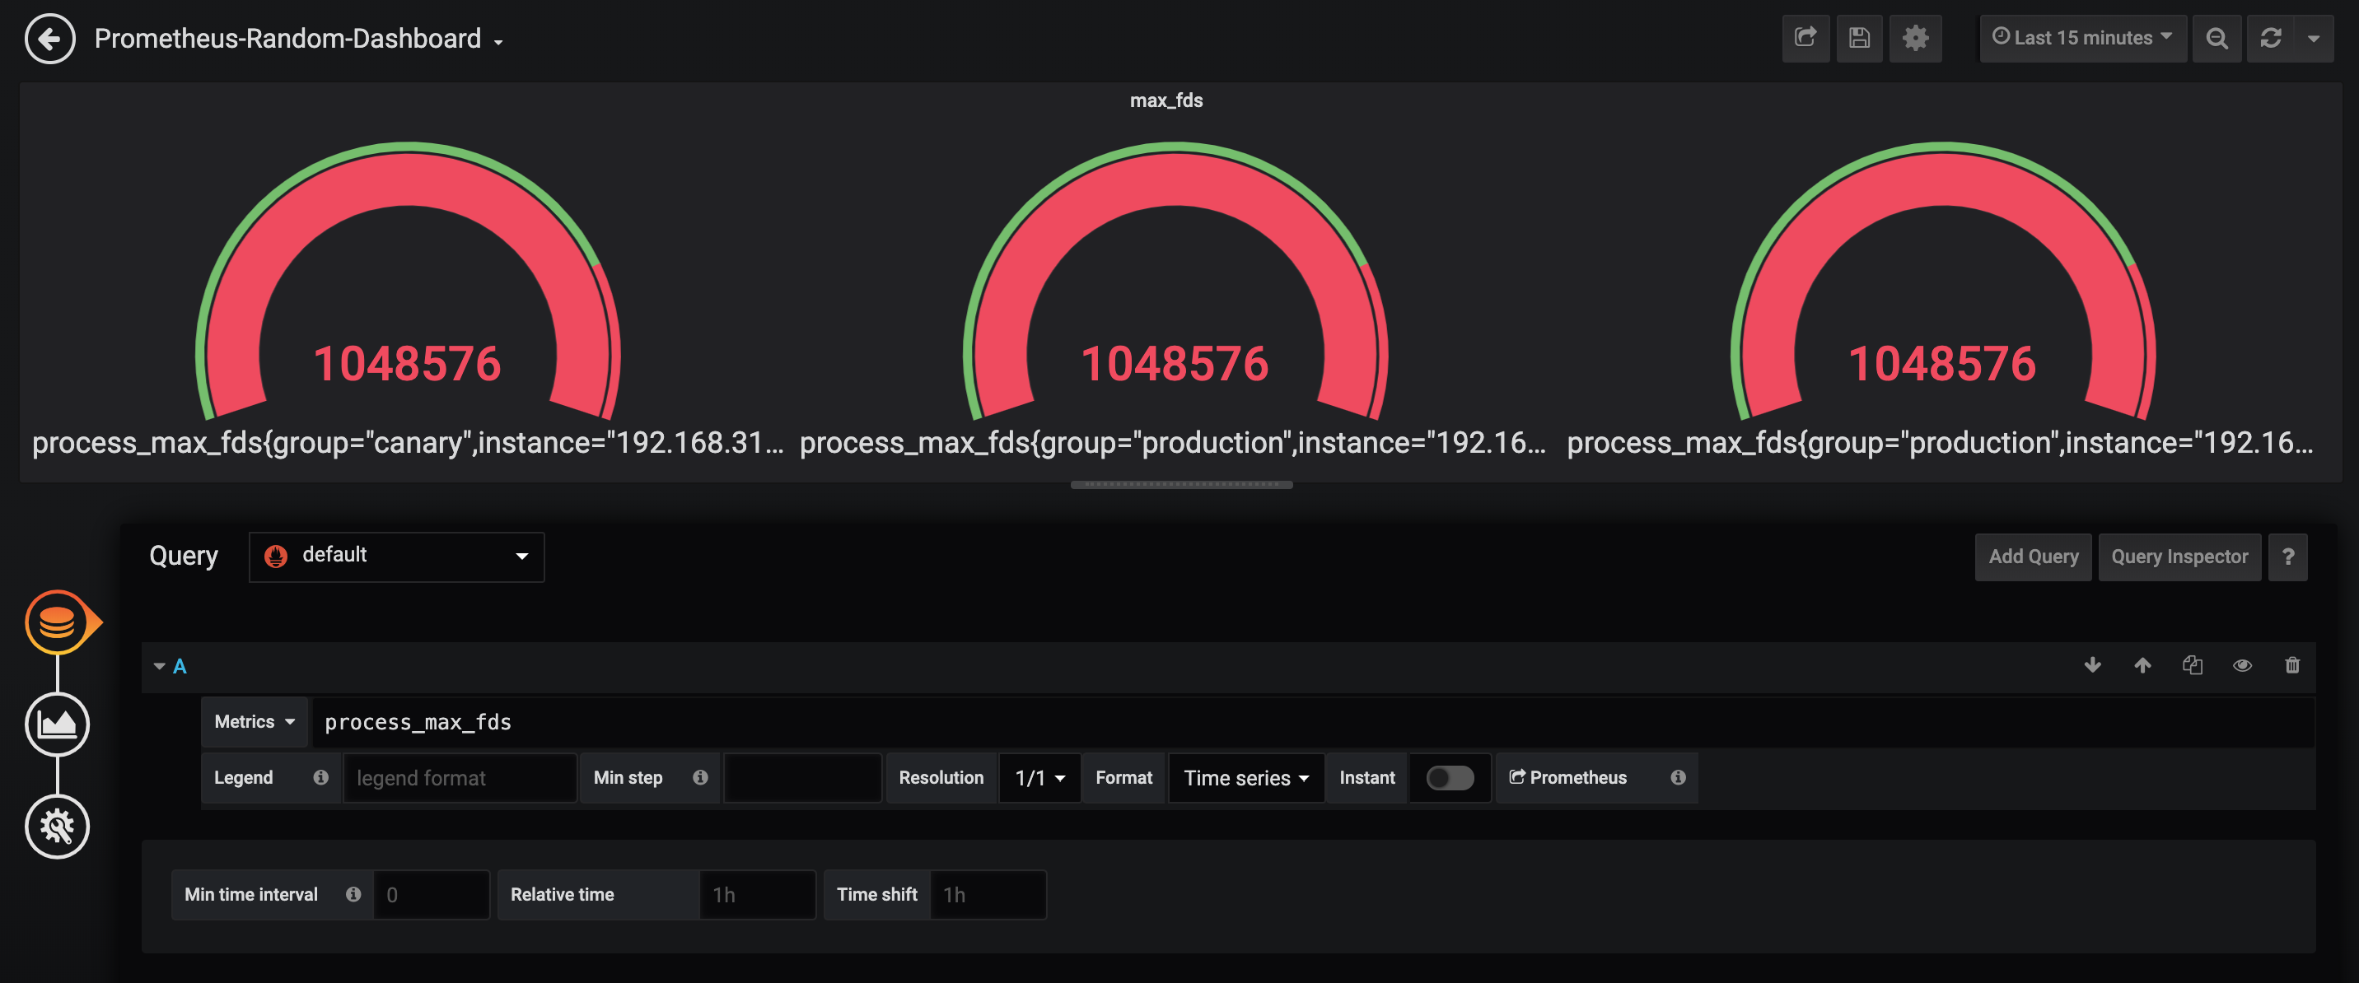Grab the panel resize handle bar
2359x983 pixels.
click(x=1181, y=484)
